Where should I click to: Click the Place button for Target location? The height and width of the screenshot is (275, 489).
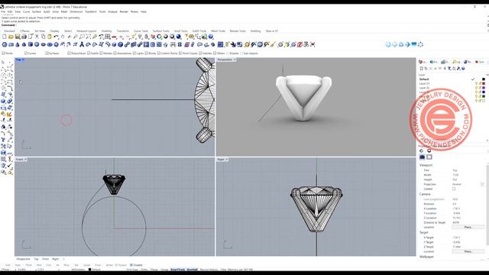click(x=468, y=251)
